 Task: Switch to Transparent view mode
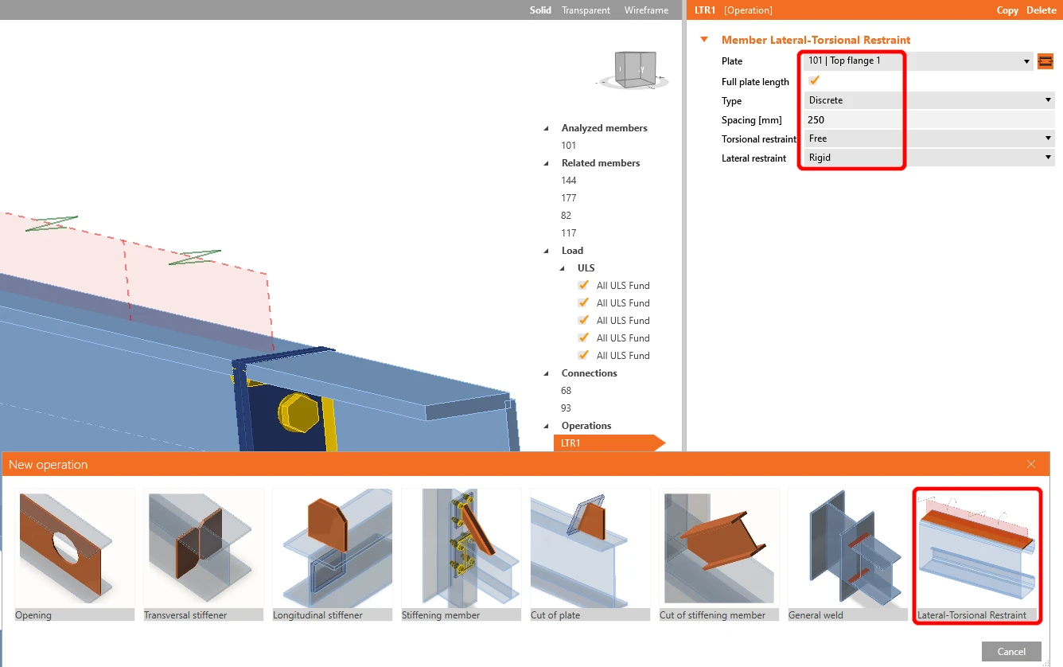pyautogui.click(x=586, y=10)
